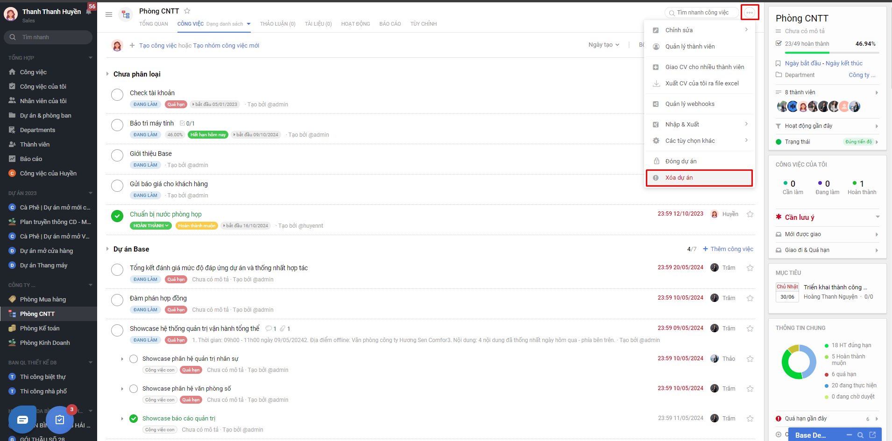Mark Gửi báo giá cho khách hàng complete
This screenshot has height=441, width=892.
117,186
